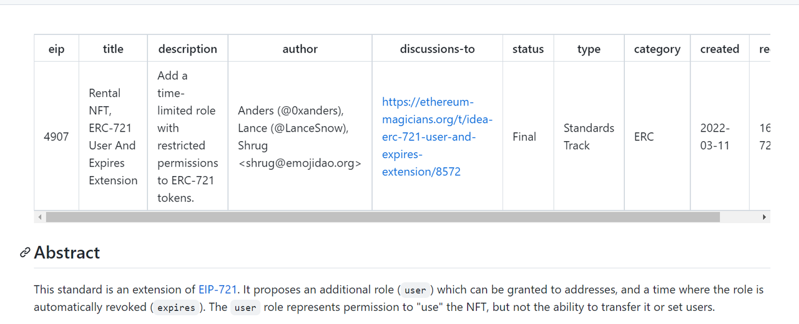799x324 pixels.
Task: Click the eip column header
Action: coord(56,49)
